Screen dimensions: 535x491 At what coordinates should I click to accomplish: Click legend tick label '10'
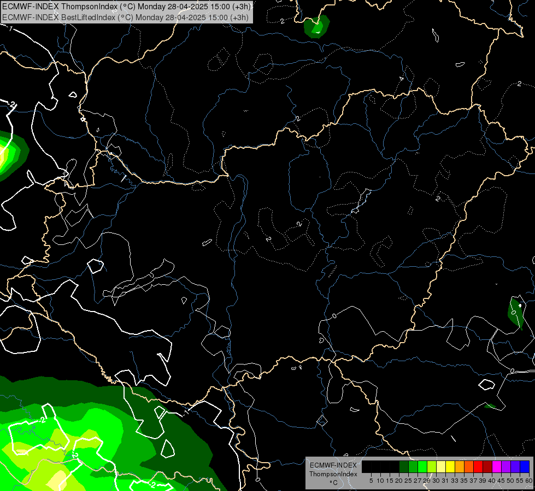pos(380,481)
